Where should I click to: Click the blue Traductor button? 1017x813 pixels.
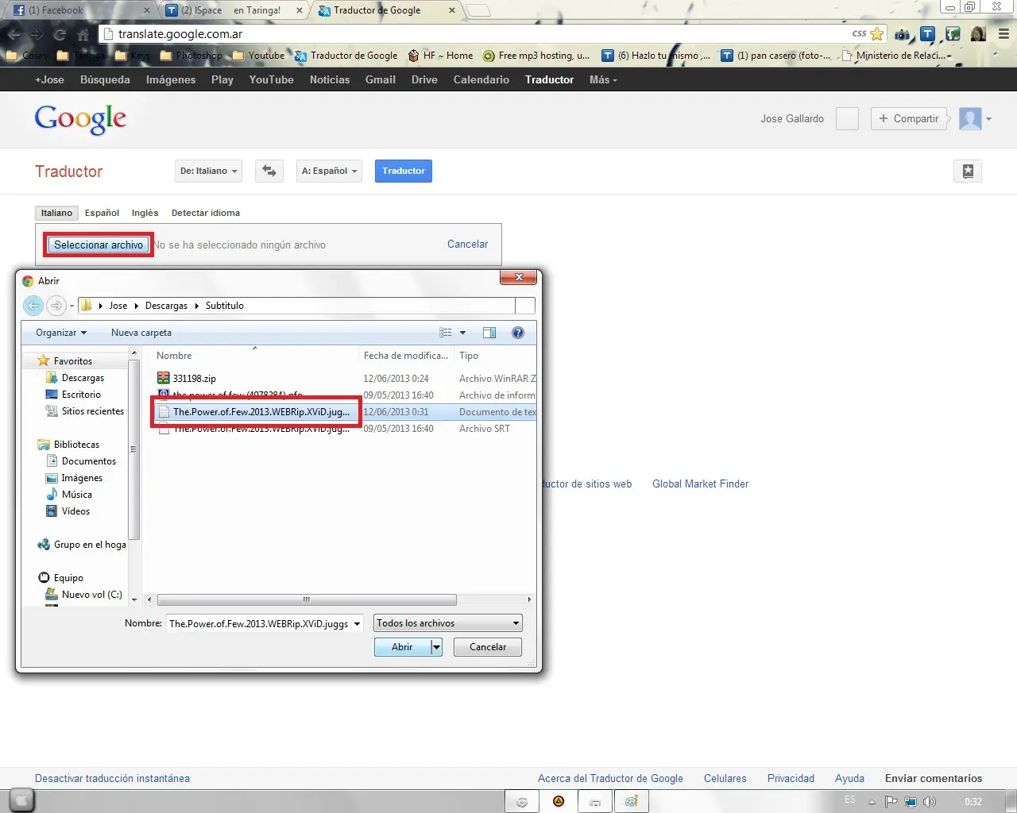pyautogui.click(x=404, y=171)
